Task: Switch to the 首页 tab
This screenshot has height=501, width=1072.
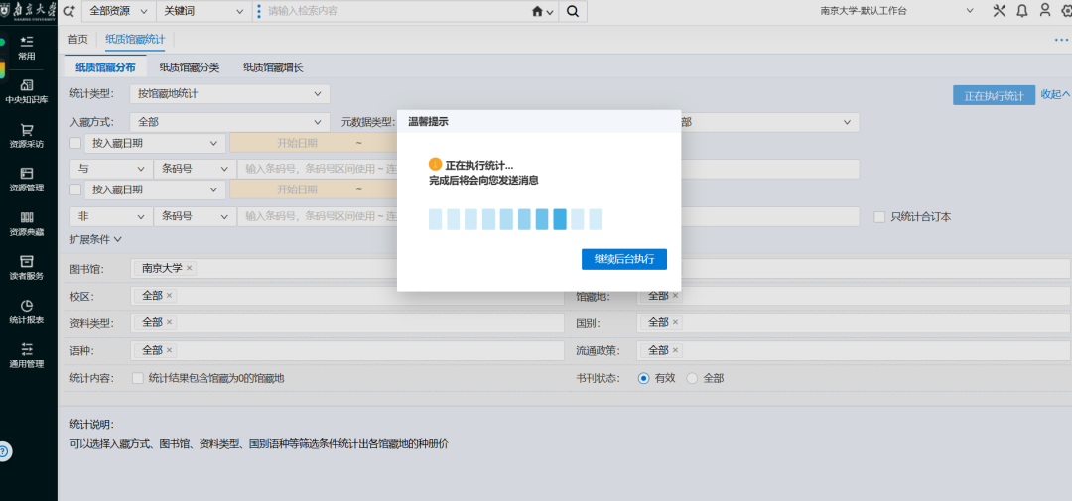Action: pos(78,40)
